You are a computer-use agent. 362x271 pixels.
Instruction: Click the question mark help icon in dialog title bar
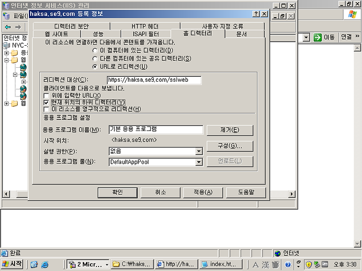256,14
